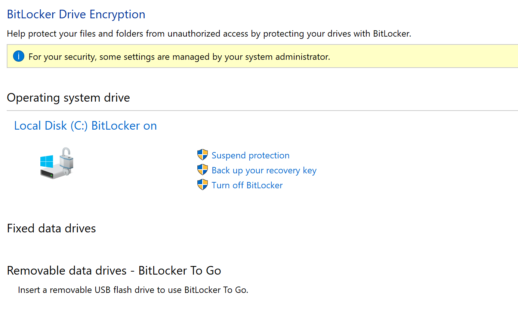The width and height of the screenshot is (518, 331).
Task: Open Back up your recovery key link
Action: 264,170
